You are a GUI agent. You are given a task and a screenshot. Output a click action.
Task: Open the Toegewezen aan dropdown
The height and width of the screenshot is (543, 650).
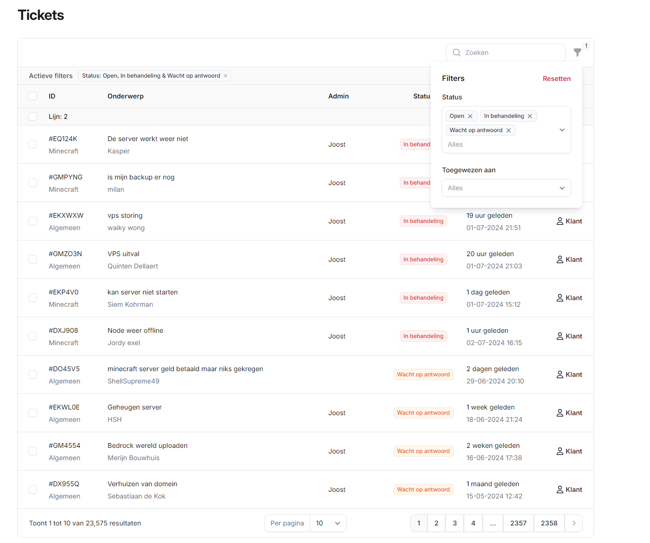tap(506, 188)
